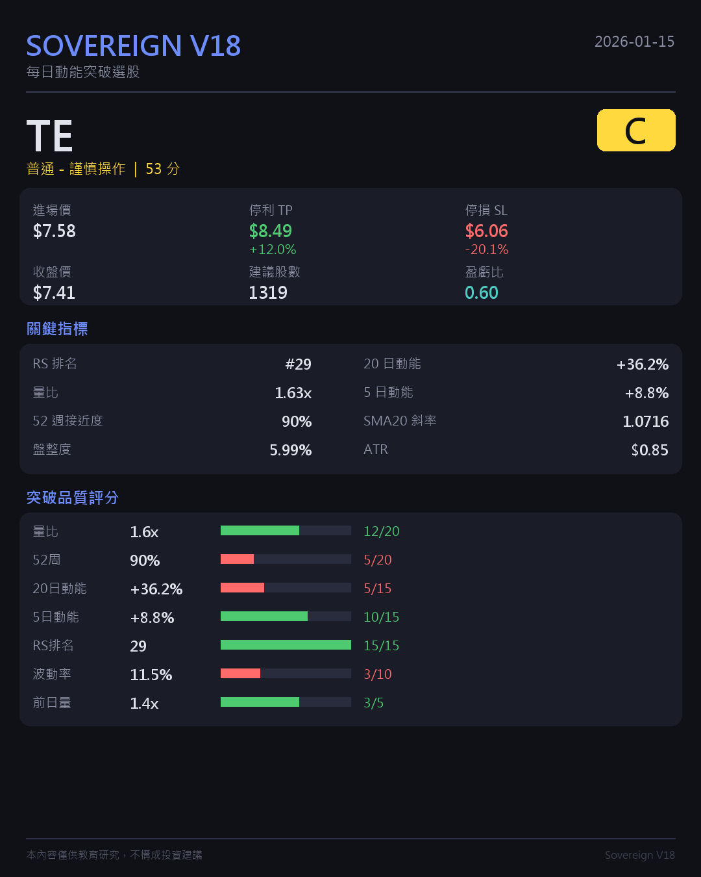This screenshot has height=877, width=701.
Task: Click the entry price $7.58
Action: pyautogui.click(x=55, y=231)
